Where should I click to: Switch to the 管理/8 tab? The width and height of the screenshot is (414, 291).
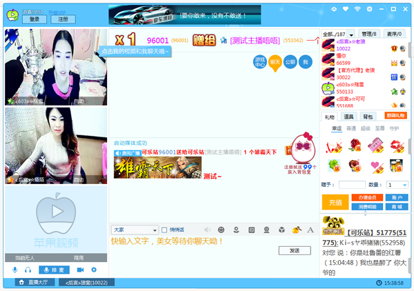369,34
